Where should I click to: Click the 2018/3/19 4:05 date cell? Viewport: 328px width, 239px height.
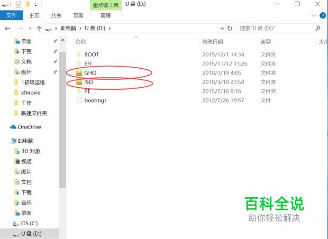point(221,73)
